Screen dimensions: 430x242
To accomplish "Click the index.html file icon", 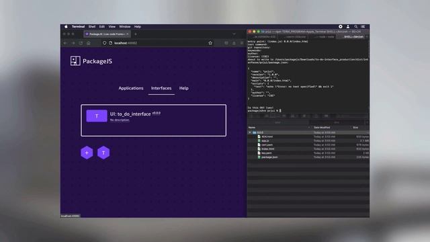I will click(259, 149).
